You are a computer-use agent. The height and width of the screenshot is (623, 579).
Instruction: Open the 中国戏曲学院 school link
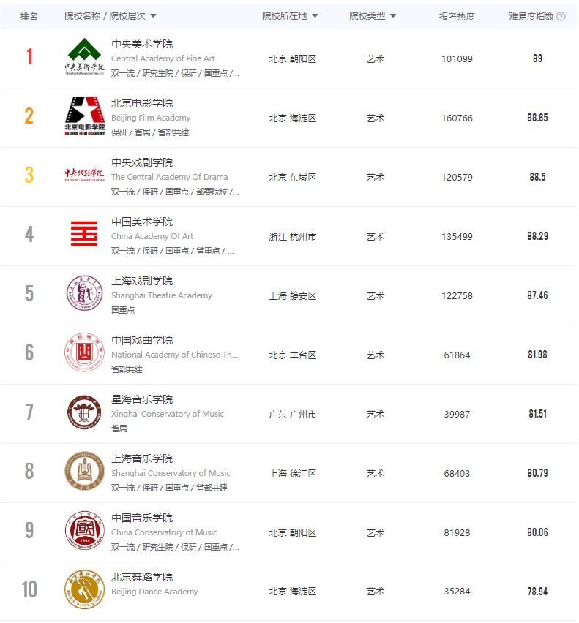pos(142,340)
